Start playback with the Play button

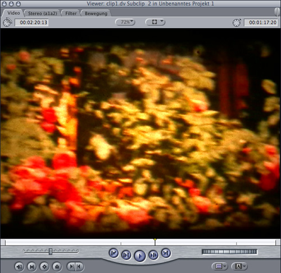[x=140, y=256]
